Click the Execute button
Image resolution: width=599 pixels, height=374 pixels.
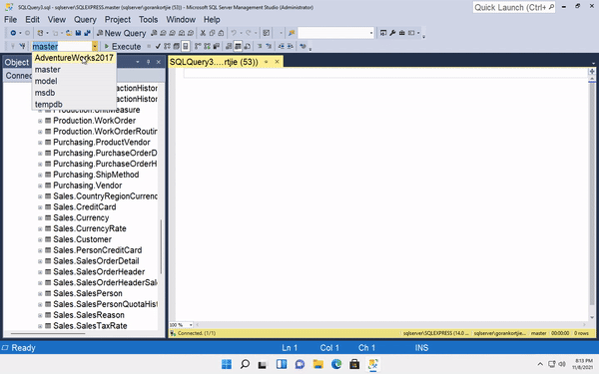pos(122,47)
